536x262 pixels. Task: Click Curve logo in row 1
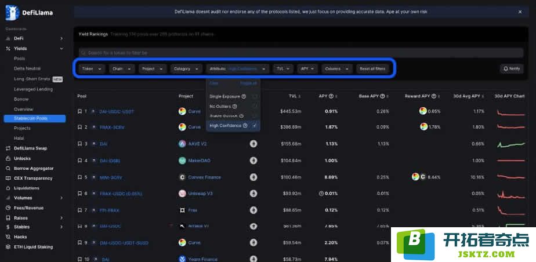pyautogui.click(x=182, y=111)
